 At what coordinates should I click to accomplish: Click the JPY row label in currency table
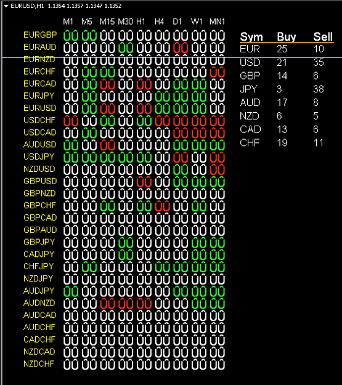(248, 89)
